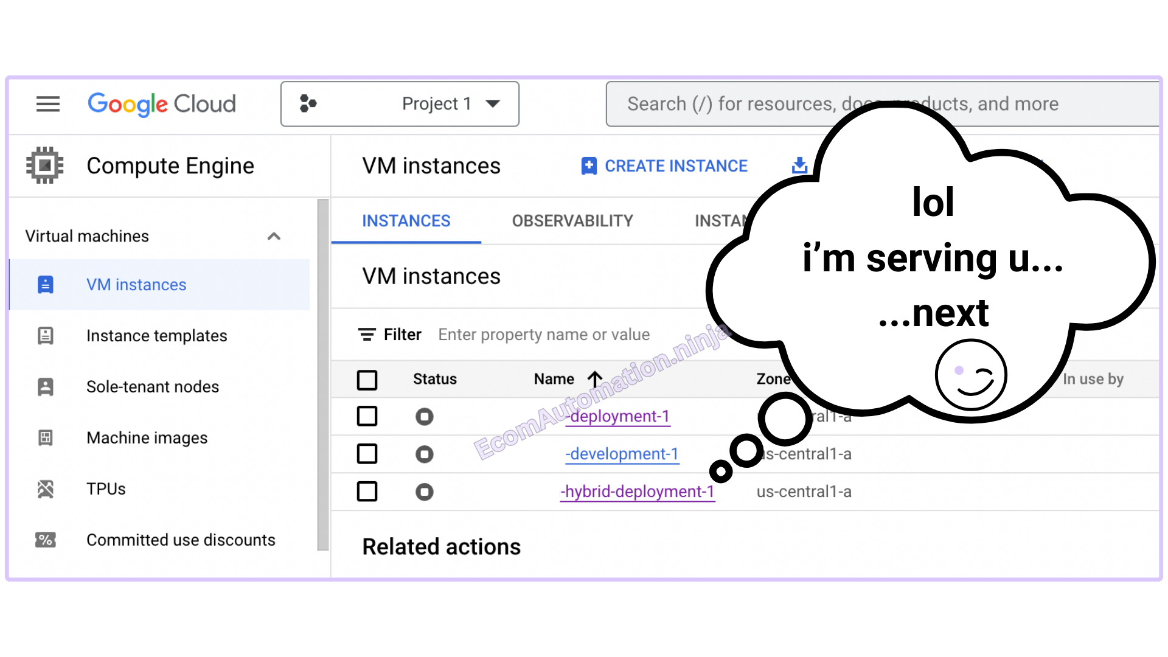Click CREATE INSTANCE button
The image size is (1168, 657).
[664, 166]
